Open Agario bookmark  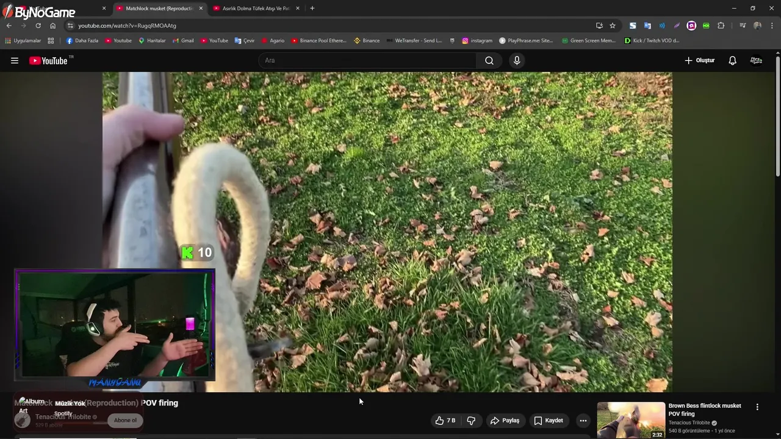[273, 41]
